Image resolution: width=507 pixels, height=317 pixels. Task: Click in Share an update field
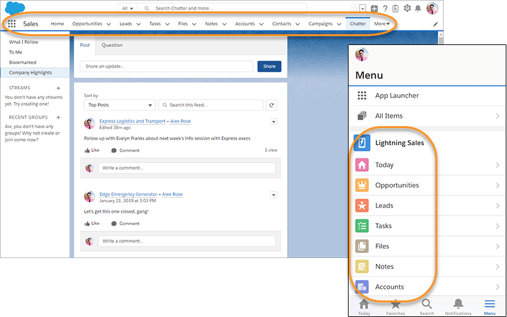coord(167,67)
